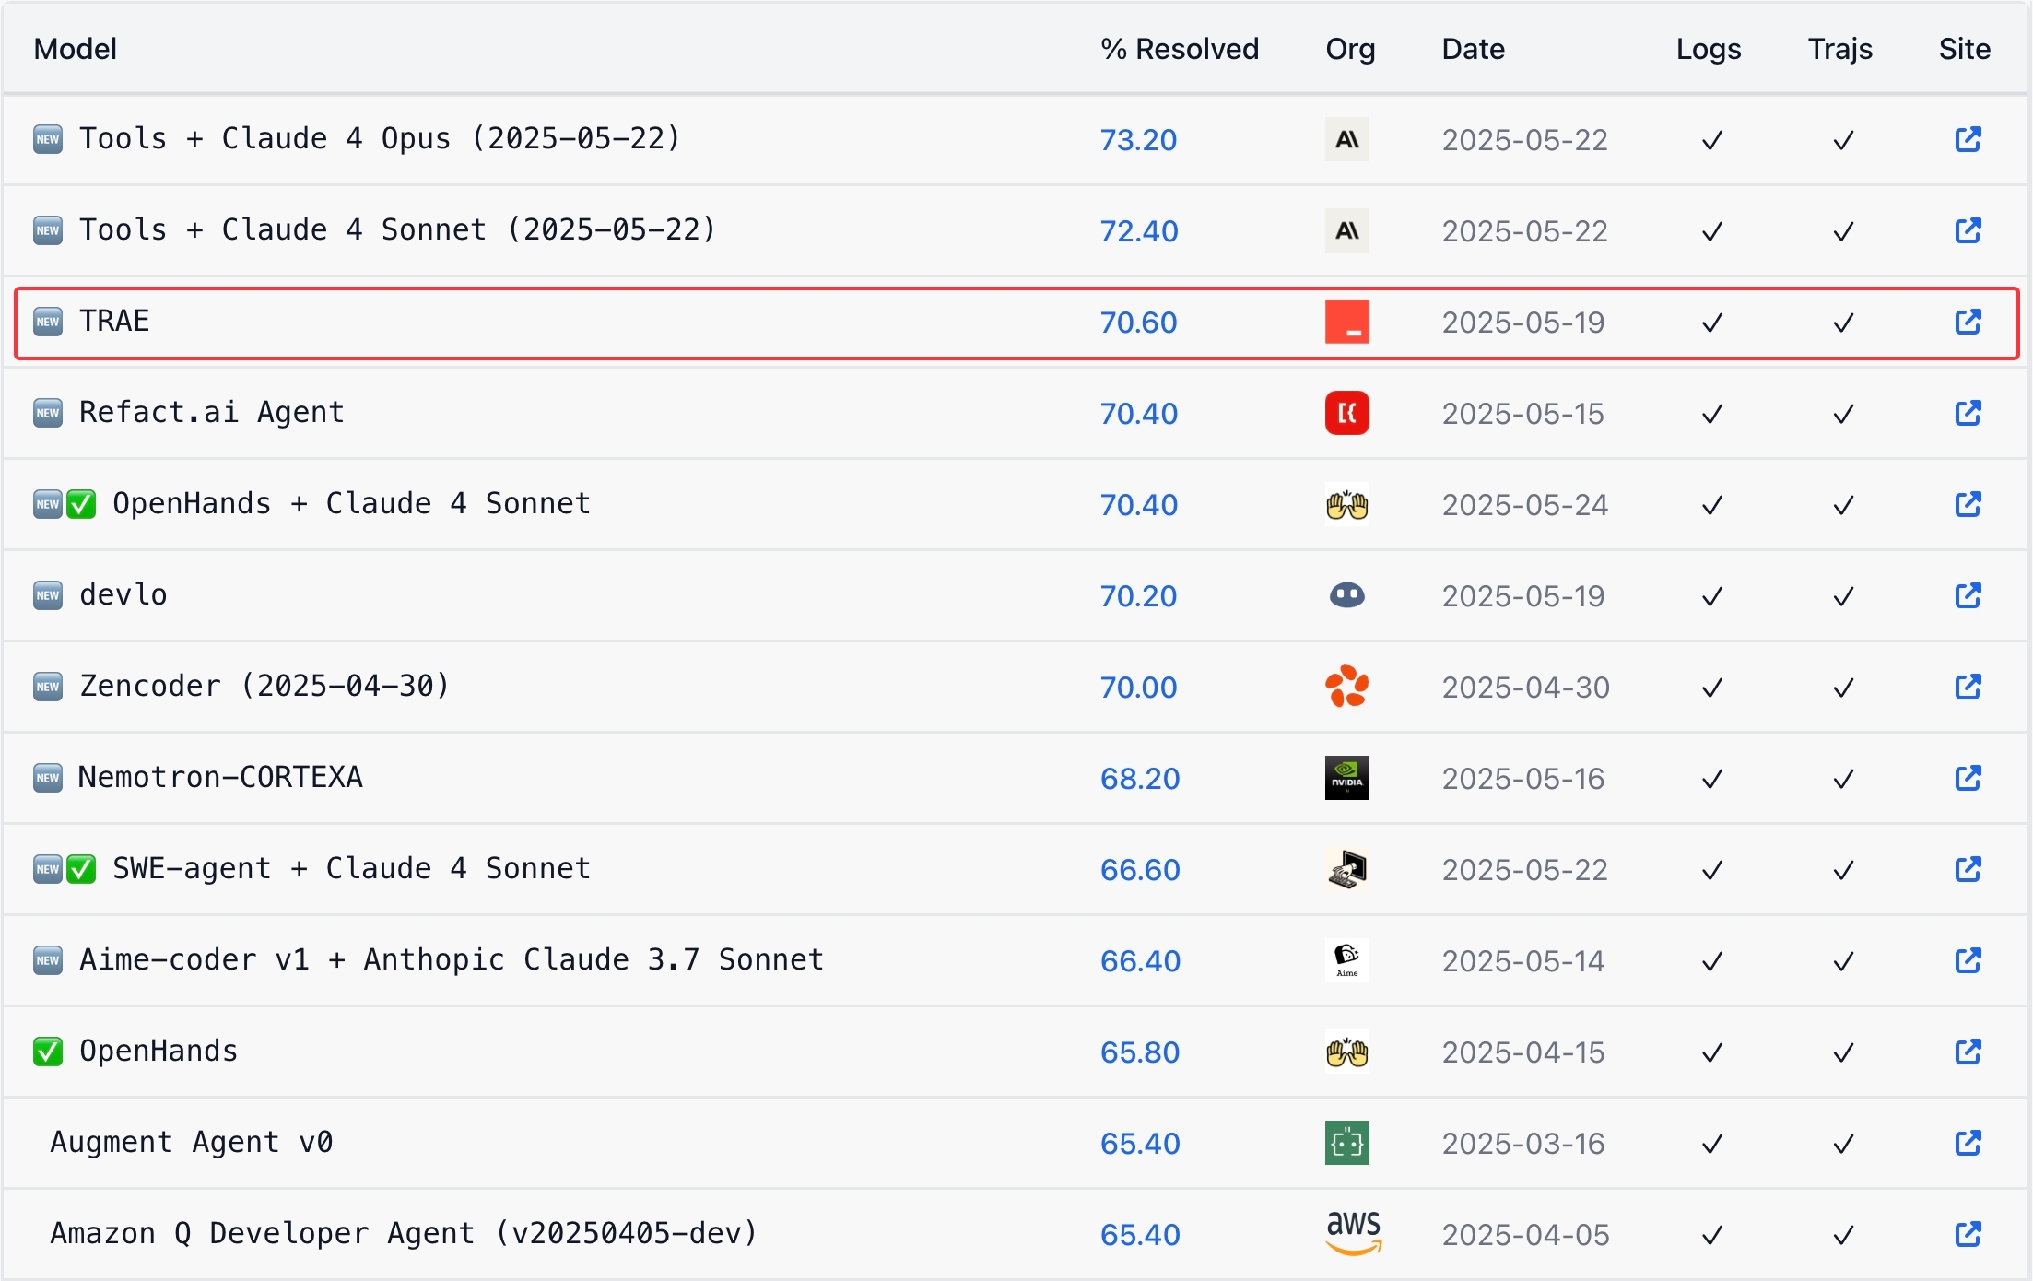2033x1281 pixels.
Task: Select model name 'Amazon Q Developer Agent (v20250405-dev)'
Action: (x=404, y=1233)
